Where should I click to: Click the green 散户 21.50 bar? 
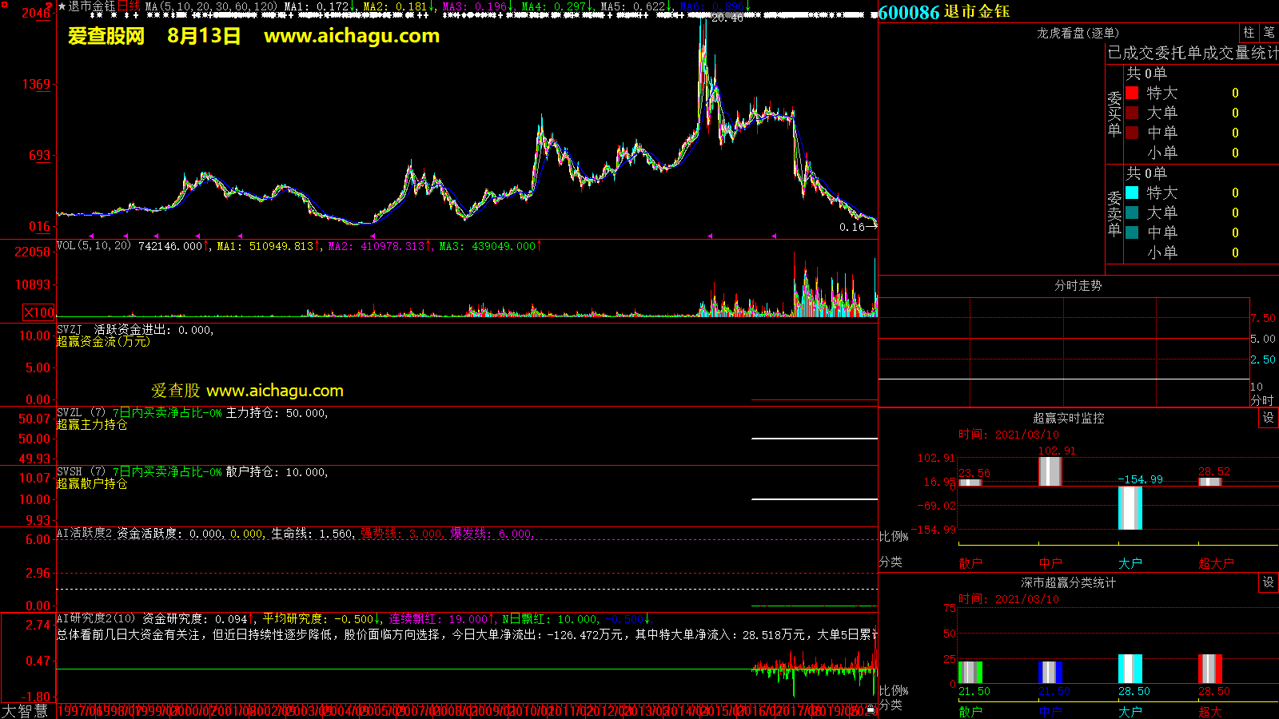[x=970, y=672]
